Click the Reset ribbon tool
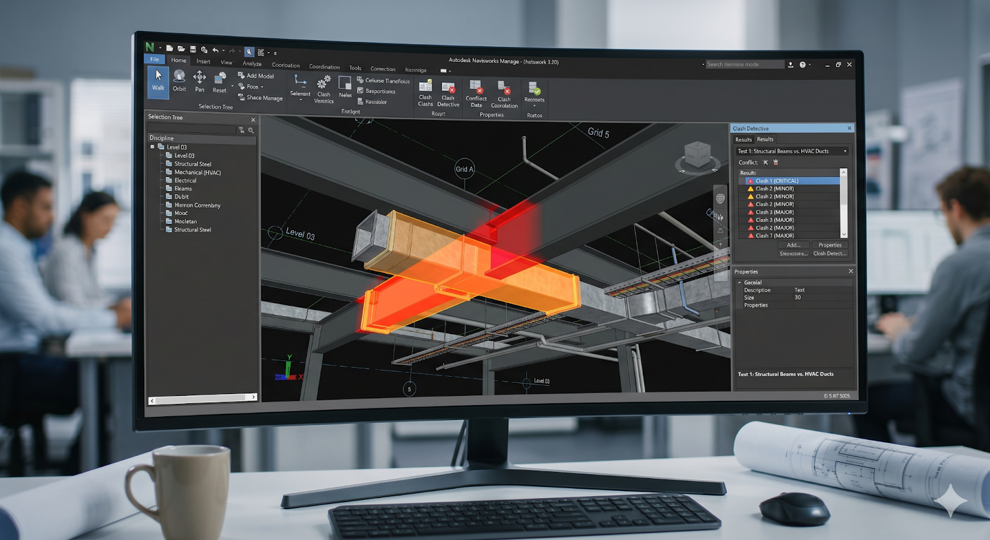The width and height of the screenshot is (990, 540). 220,83
